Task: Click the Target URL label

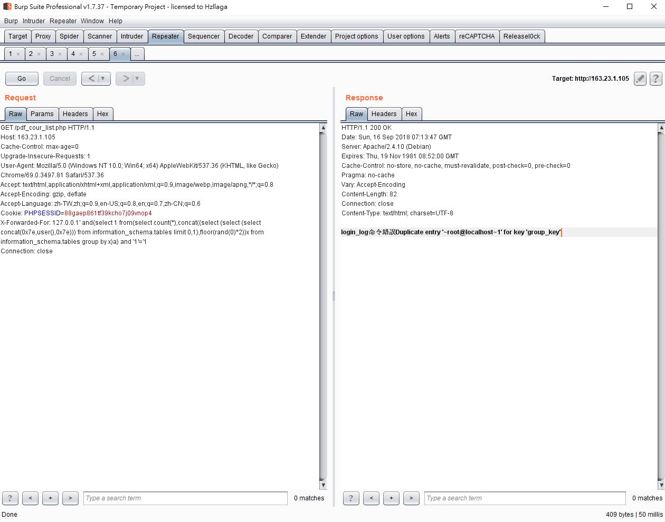Action: click(x=591, y=79)
